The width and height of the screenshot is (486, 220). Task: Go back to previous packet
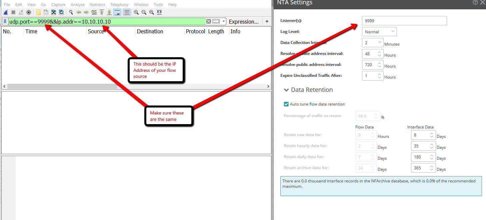(x=79, y=12)
